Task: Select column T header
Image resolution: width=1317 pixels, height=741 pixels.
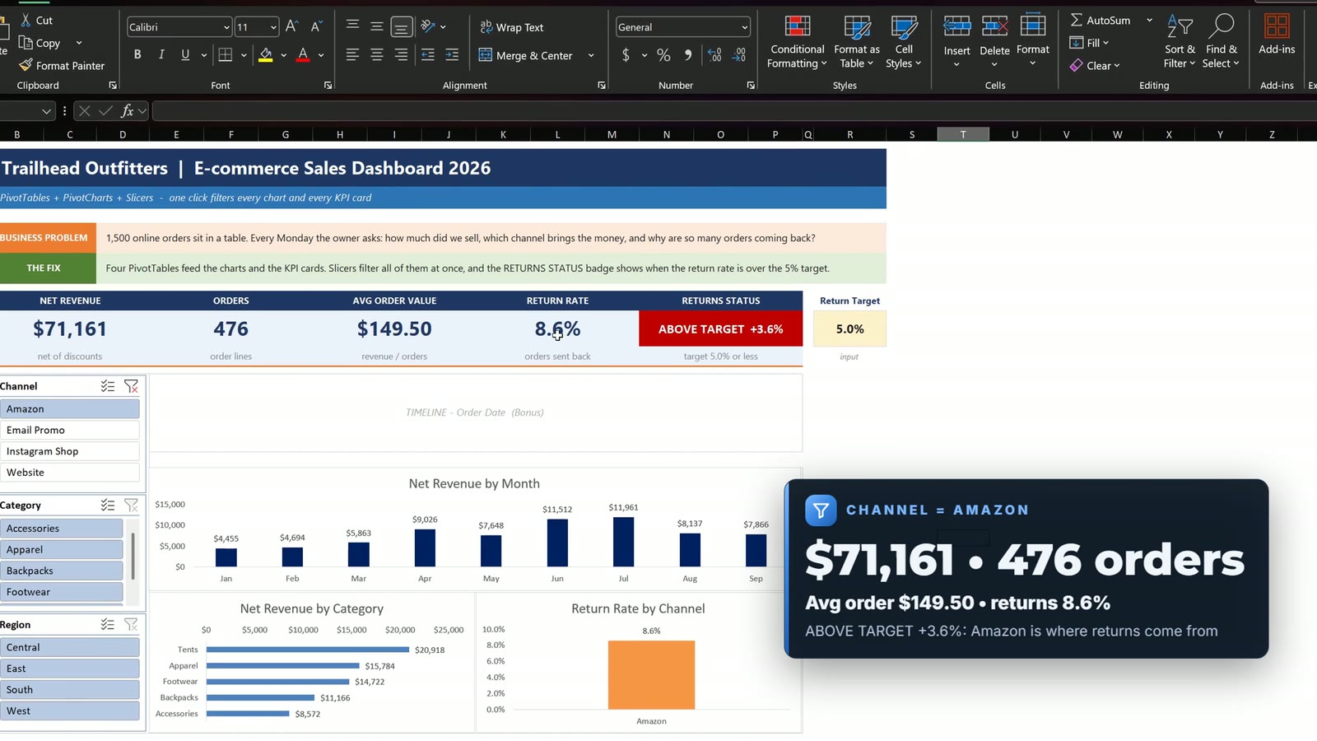Action: [963, 134]
